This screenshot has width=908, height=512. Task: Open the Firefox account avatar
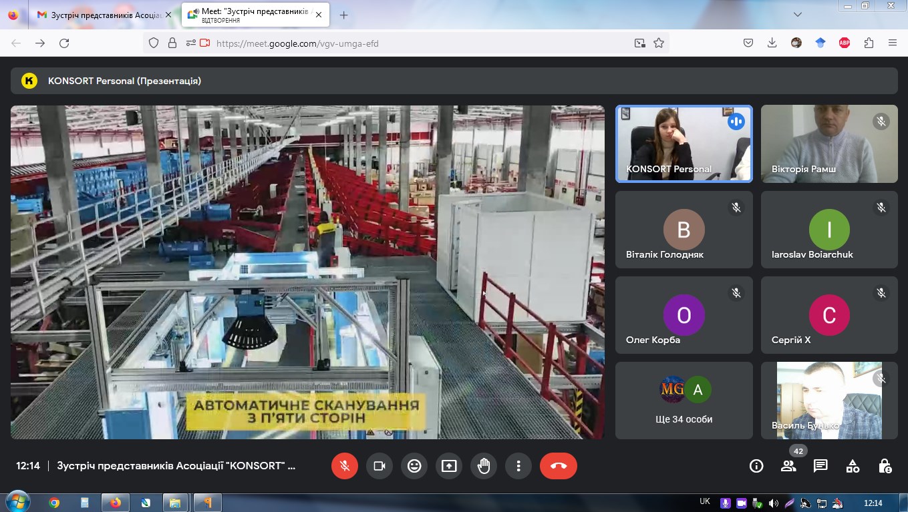[x=796, y=43]
